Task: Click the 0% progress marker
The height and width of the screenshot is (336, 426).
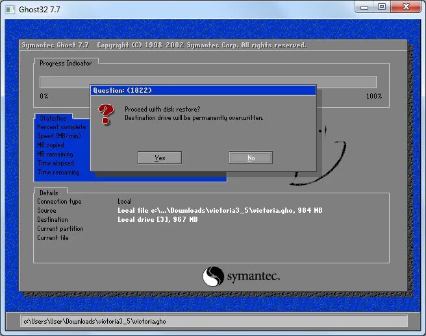Action: (44, 96)
